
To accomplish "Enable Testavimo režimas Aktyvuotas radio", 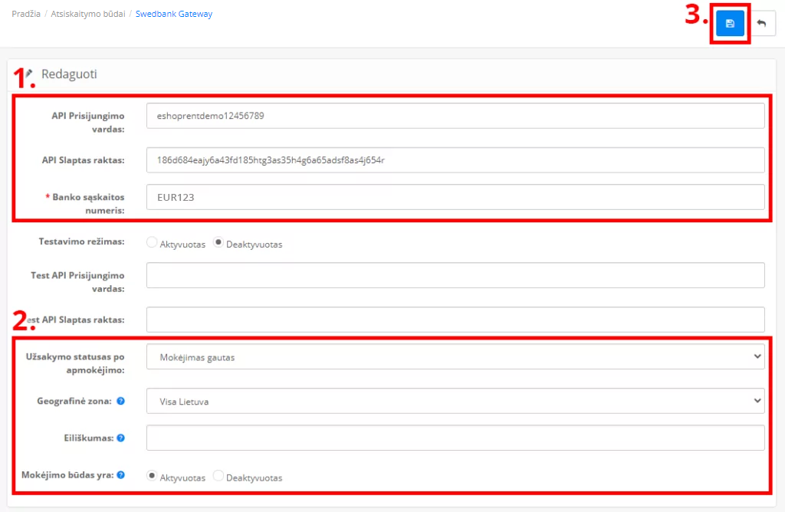I will point(152,243).
